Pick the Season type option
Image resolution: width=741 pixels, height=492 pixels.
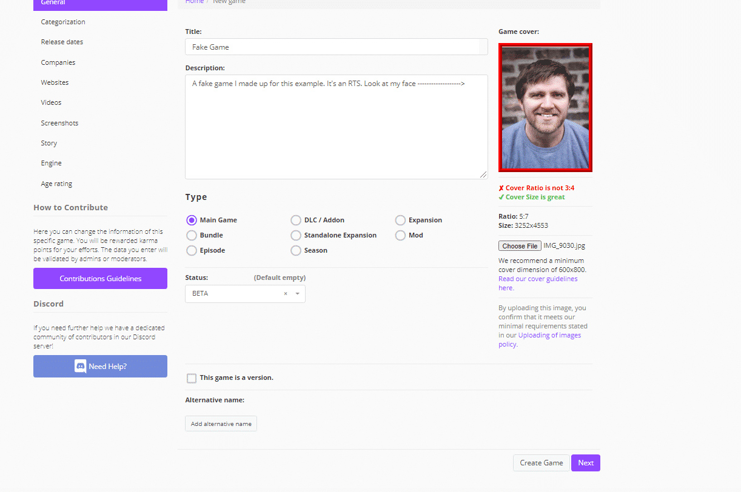296,250
